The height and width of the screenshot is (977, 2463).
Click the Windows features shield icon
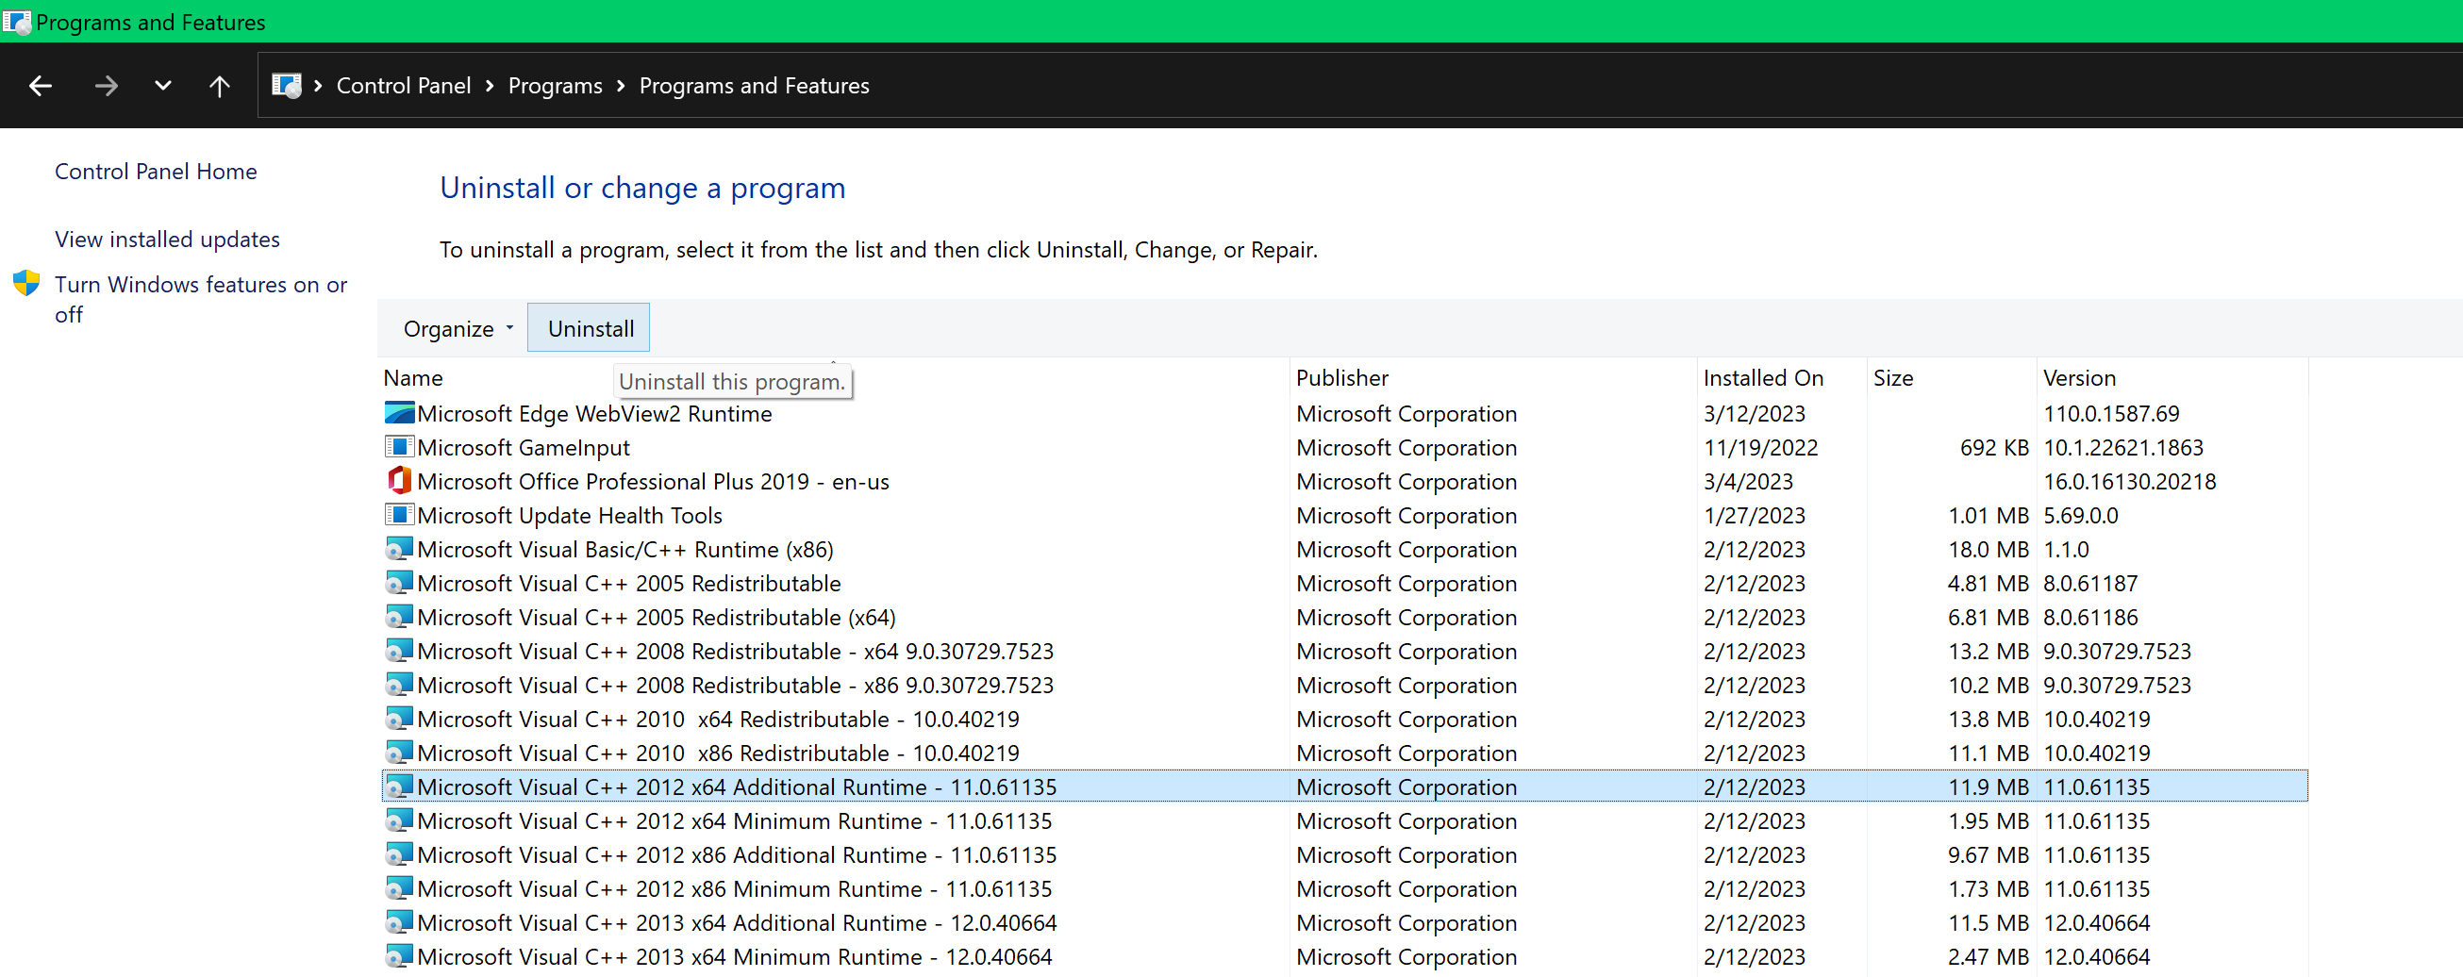click(x=26, y=284)
